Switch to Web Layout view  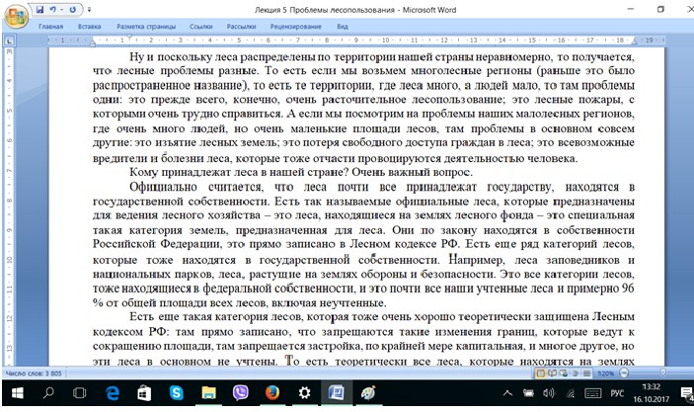click(564, 373)
